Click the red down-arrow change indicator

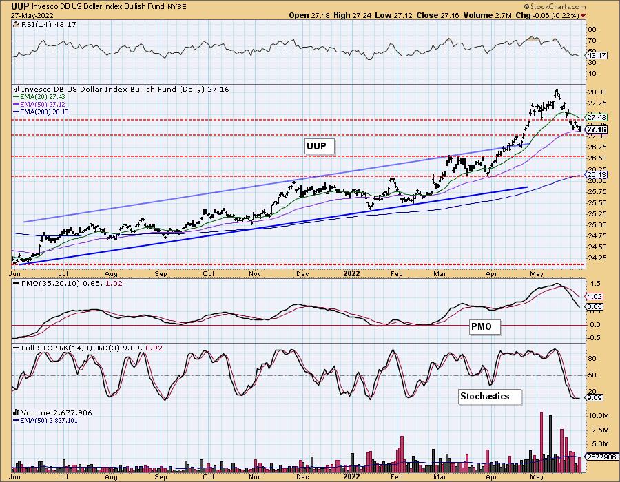click(583, 16)
